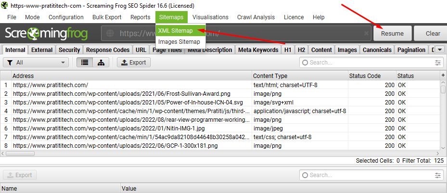447x193 pixels.
Task: Switch to the Response Codes tab
Action: tap(108, 50)
